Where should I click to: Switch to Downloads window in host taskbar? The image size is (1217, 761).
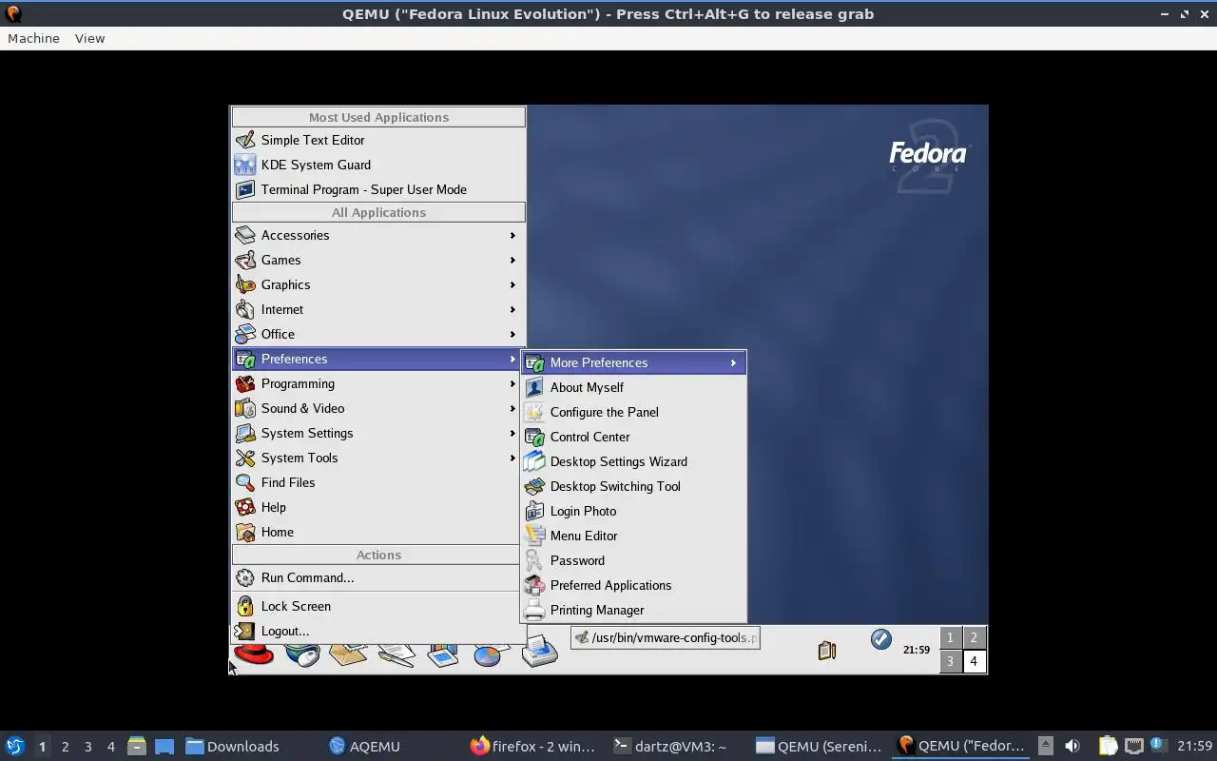[x=232, y=746]
